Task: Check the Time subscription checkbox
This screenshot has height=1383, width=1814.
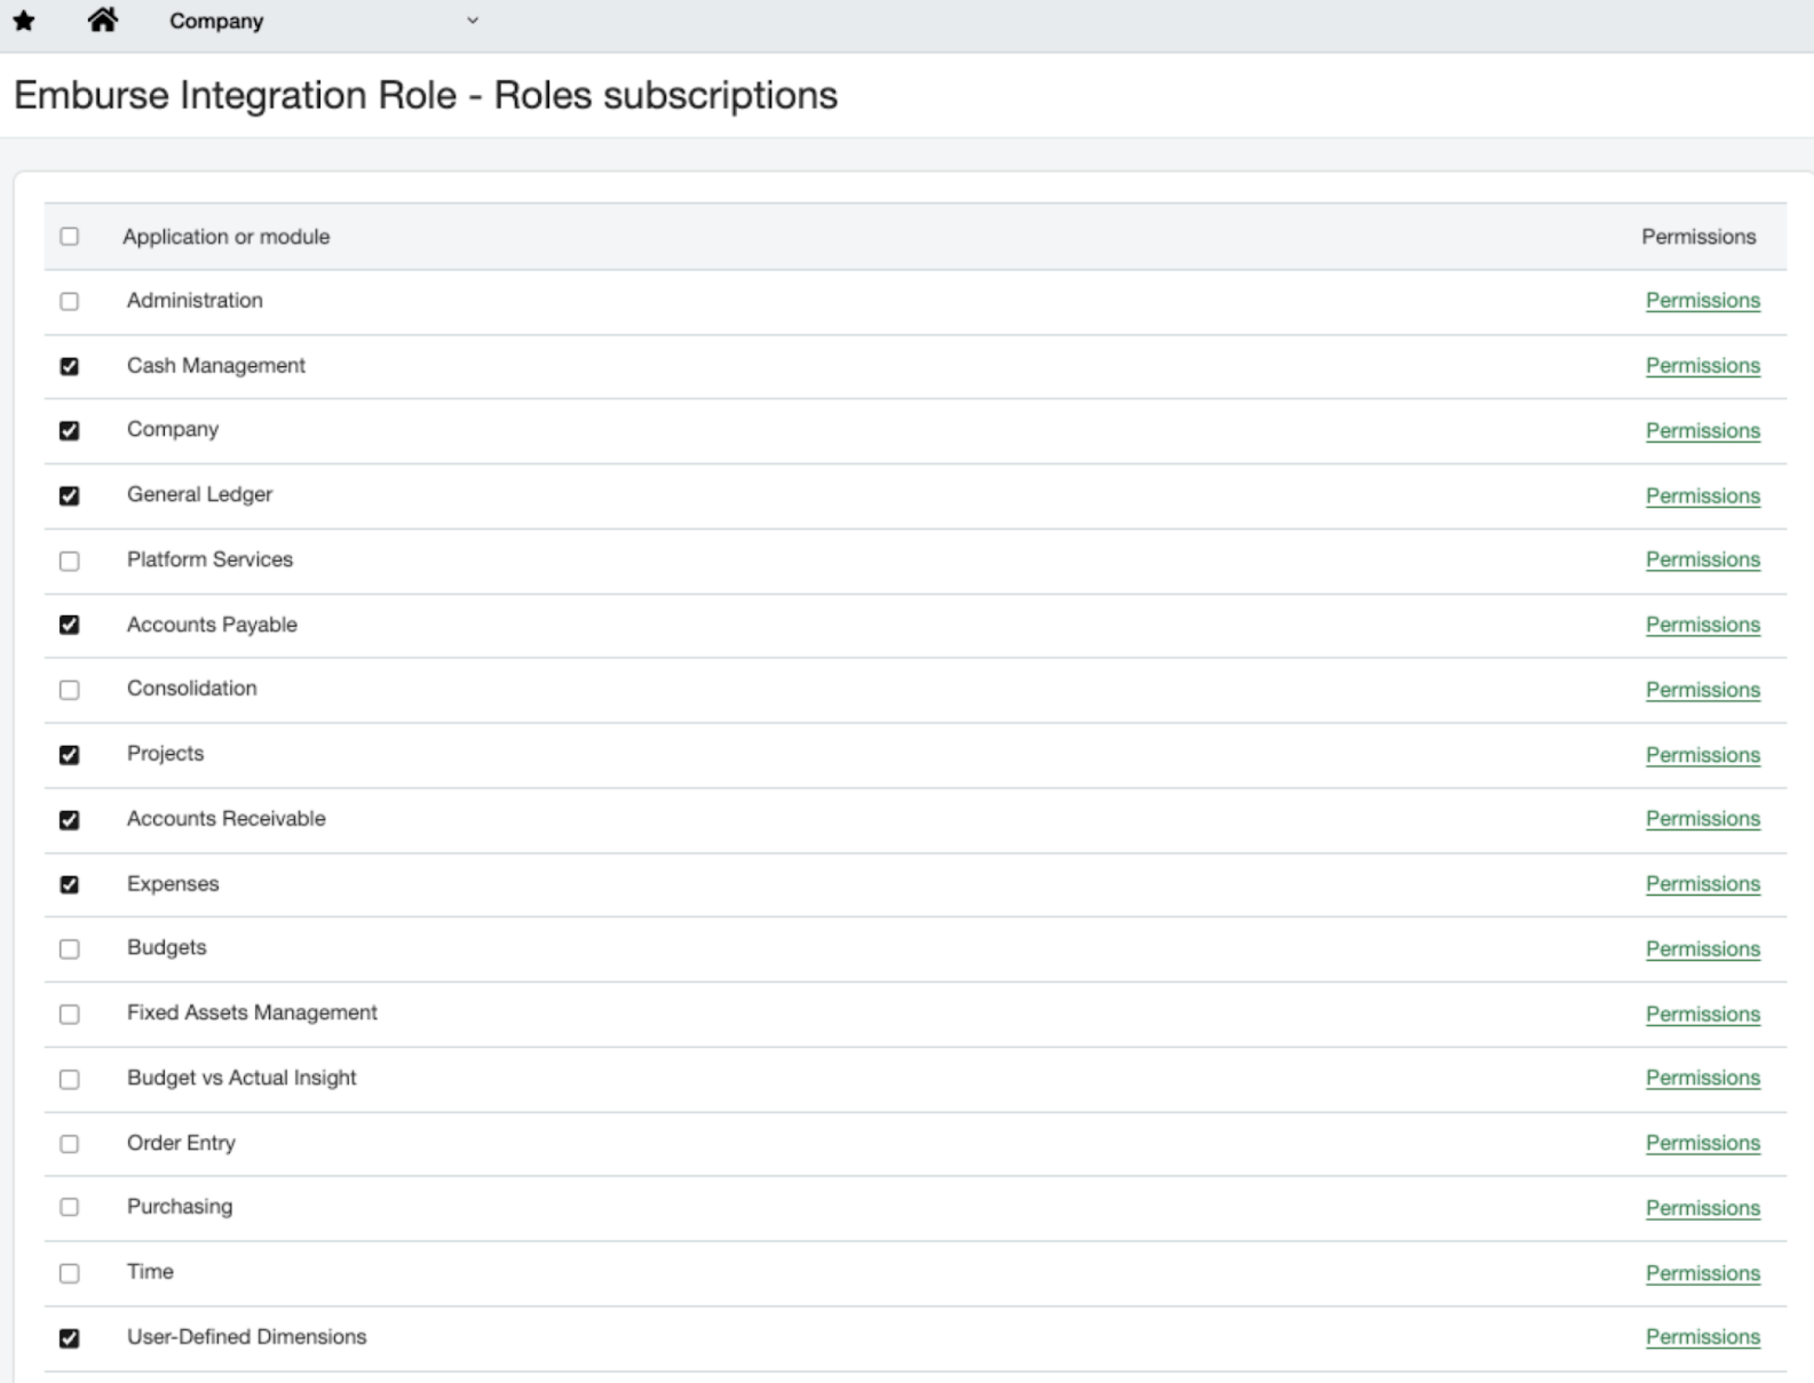Action: tap(69, 1273)
